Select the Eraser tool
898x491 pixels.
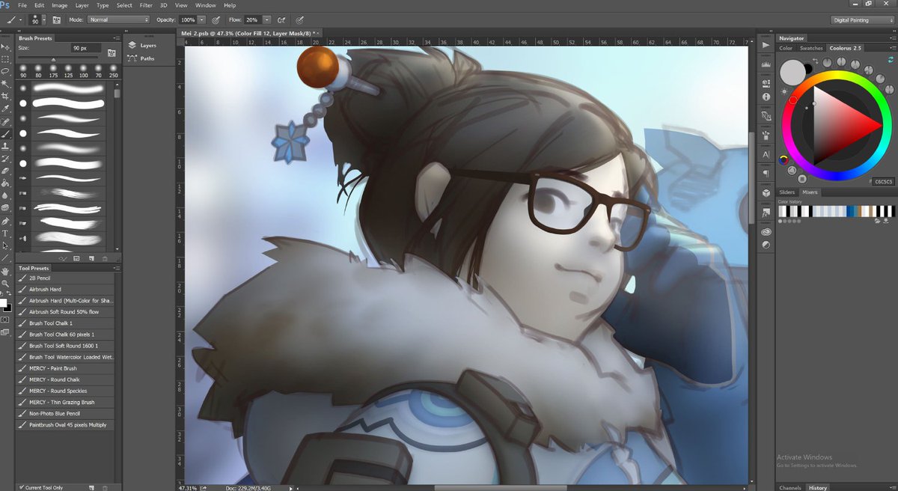pyautogui.click(x=5, y=171)
